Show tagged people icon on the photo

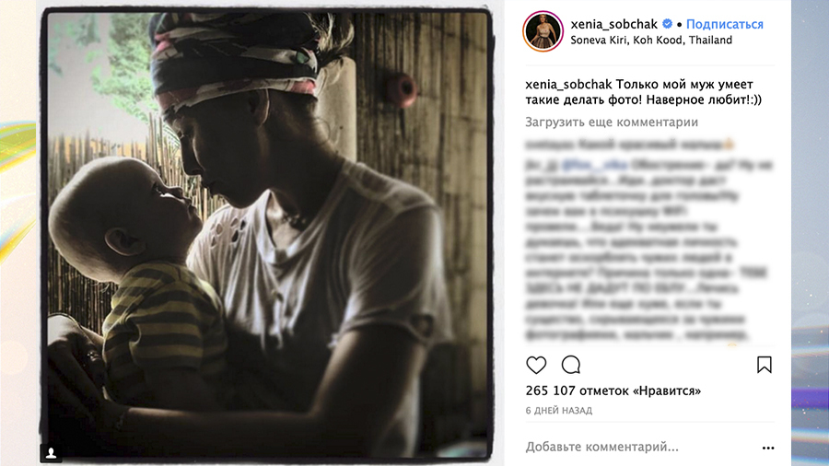52,453
